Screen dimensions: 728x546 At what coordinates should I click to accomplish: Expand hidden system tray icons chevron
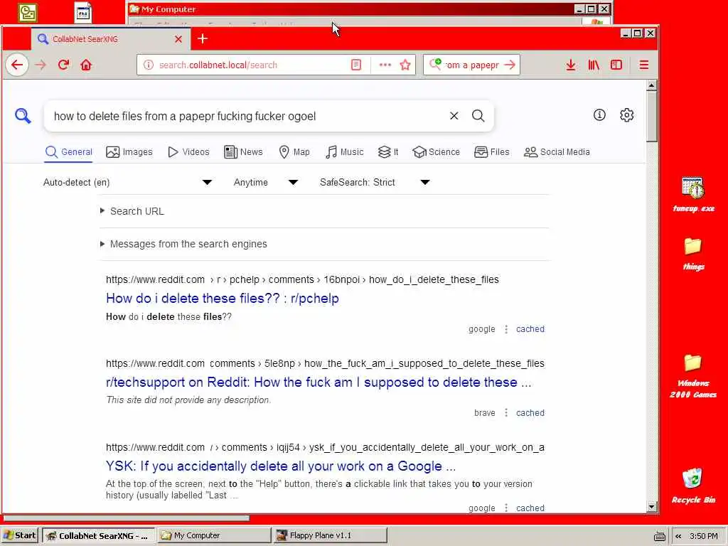[678, 536]
